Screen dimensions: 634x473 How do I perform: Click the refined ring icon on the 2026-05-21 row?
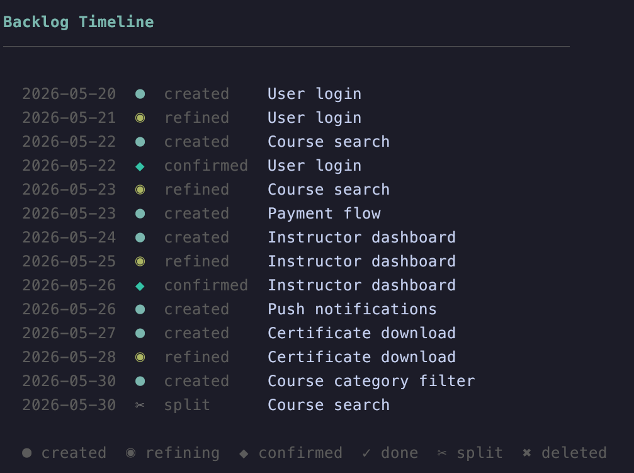click(x=140, y=118)
